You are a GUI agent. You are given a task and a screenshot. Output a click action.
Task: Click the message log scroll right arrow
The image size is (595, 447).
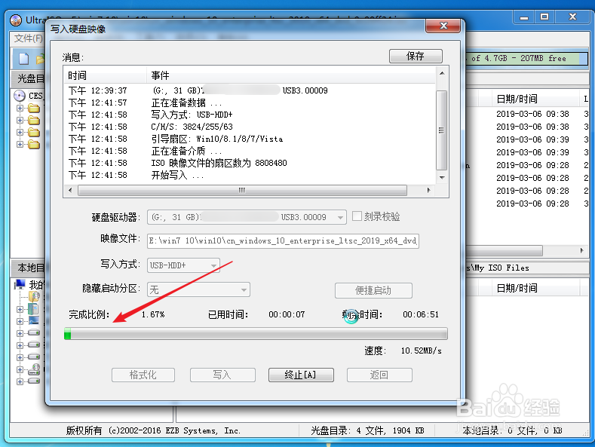tap(429, 190)
